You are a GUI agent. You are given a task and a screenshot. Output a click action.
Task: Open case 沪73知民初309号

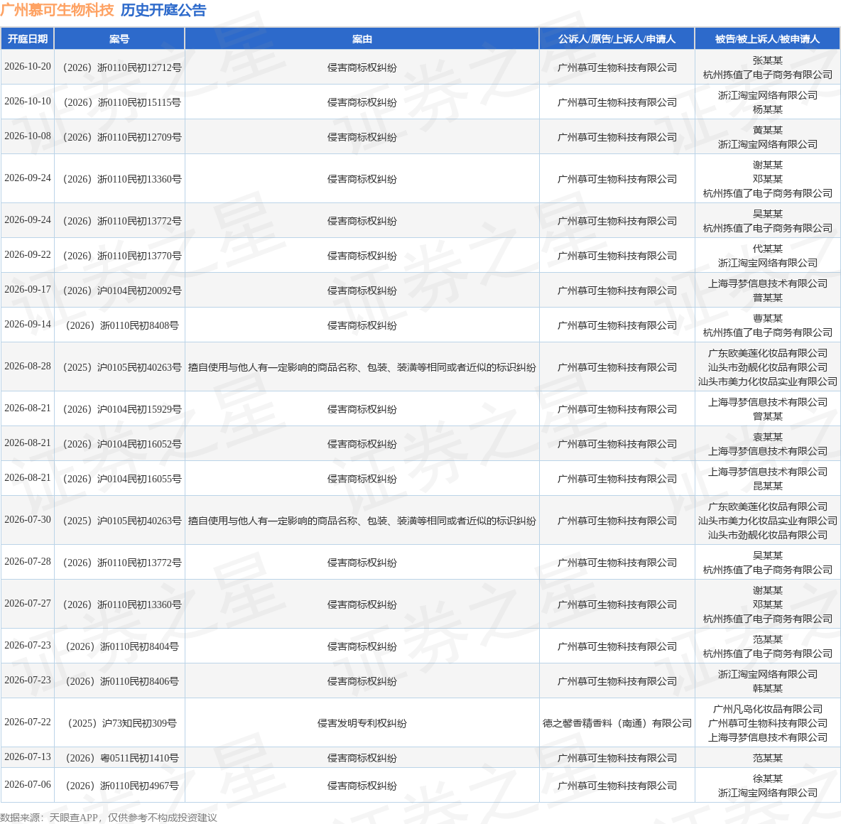(x=122, y=723)
